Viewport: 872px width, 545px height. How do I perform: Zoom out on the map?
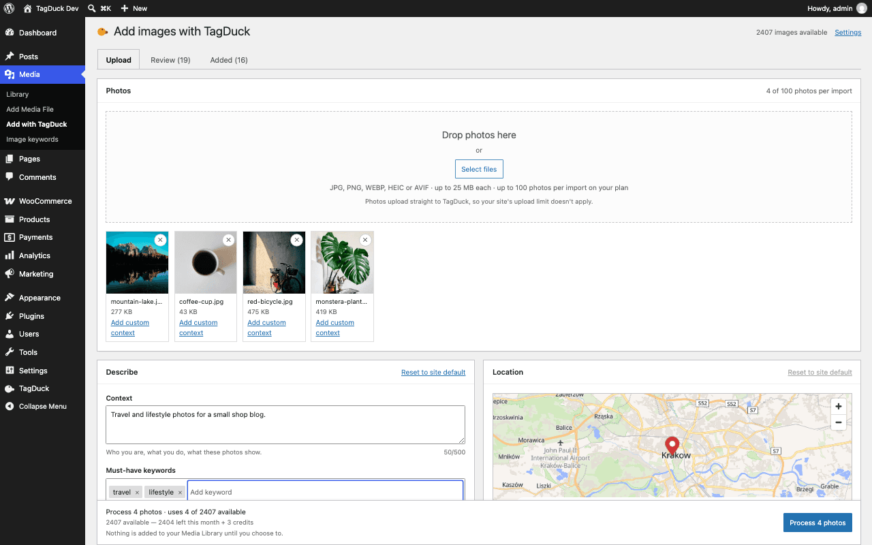pyautogui.click(x=839, y=422)
